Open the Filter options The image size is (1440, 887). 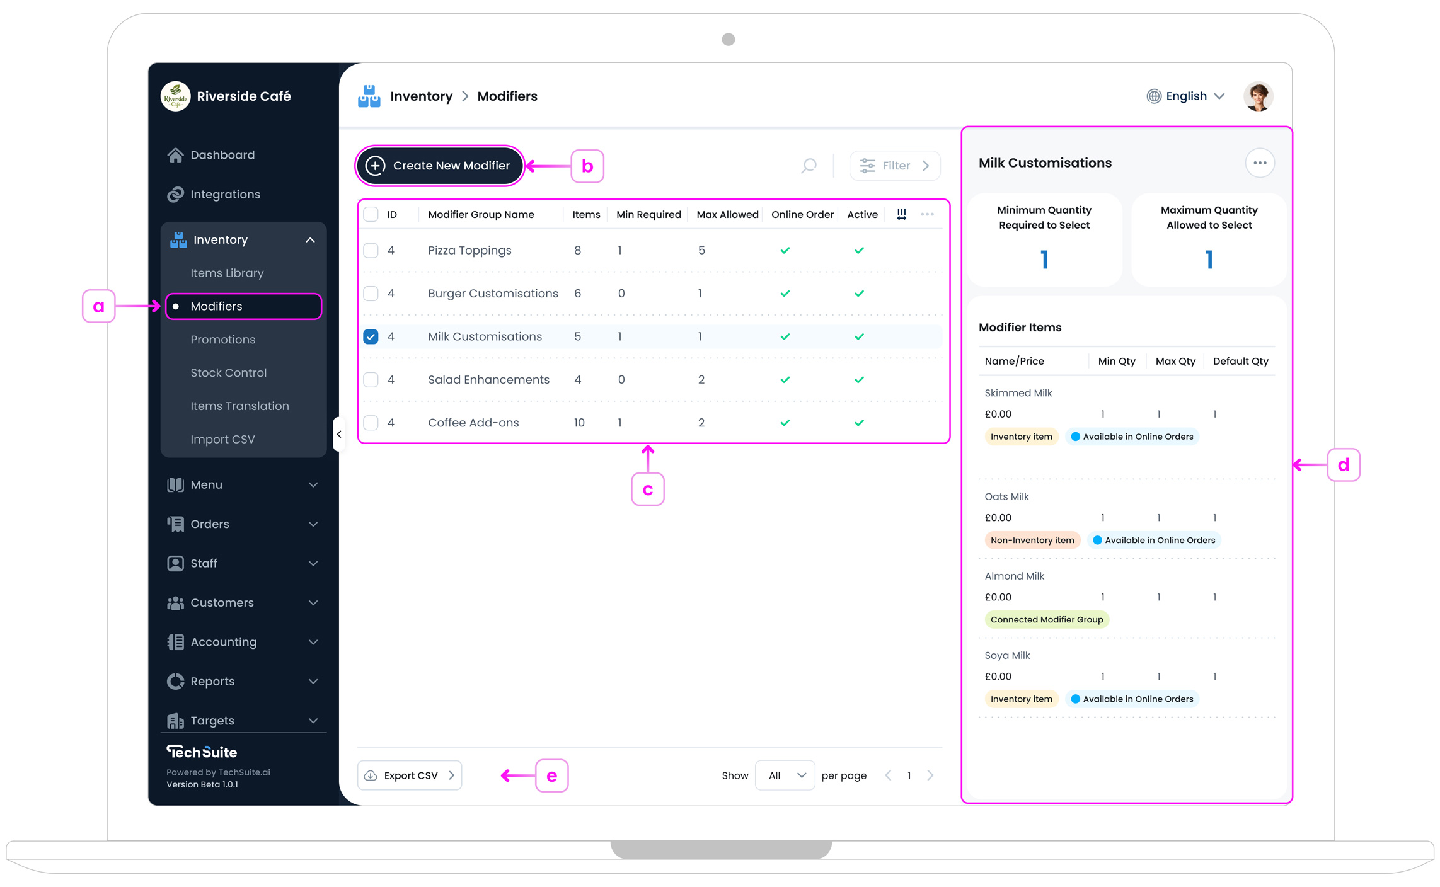click(894, 165)
